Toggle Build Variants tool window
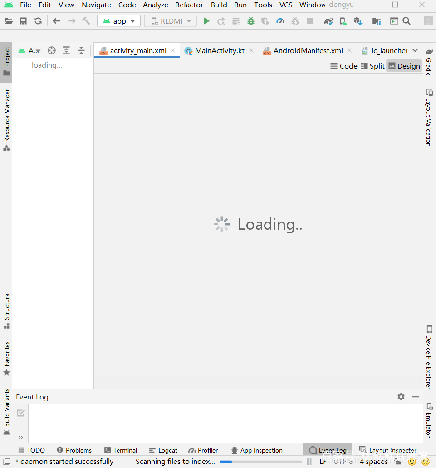 click(6, 412)
